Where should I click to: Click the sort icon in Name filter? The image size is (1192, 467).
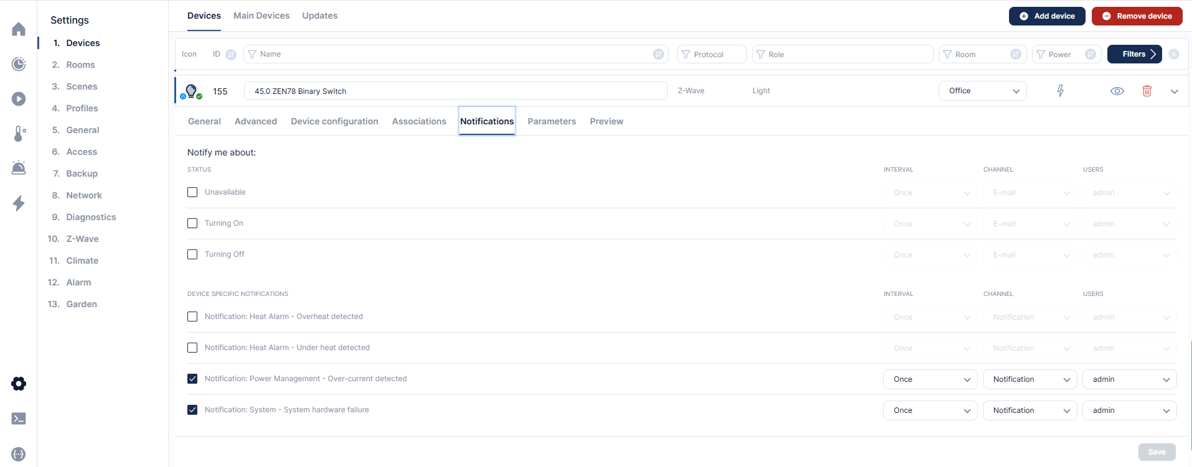(x=659, y=54)
